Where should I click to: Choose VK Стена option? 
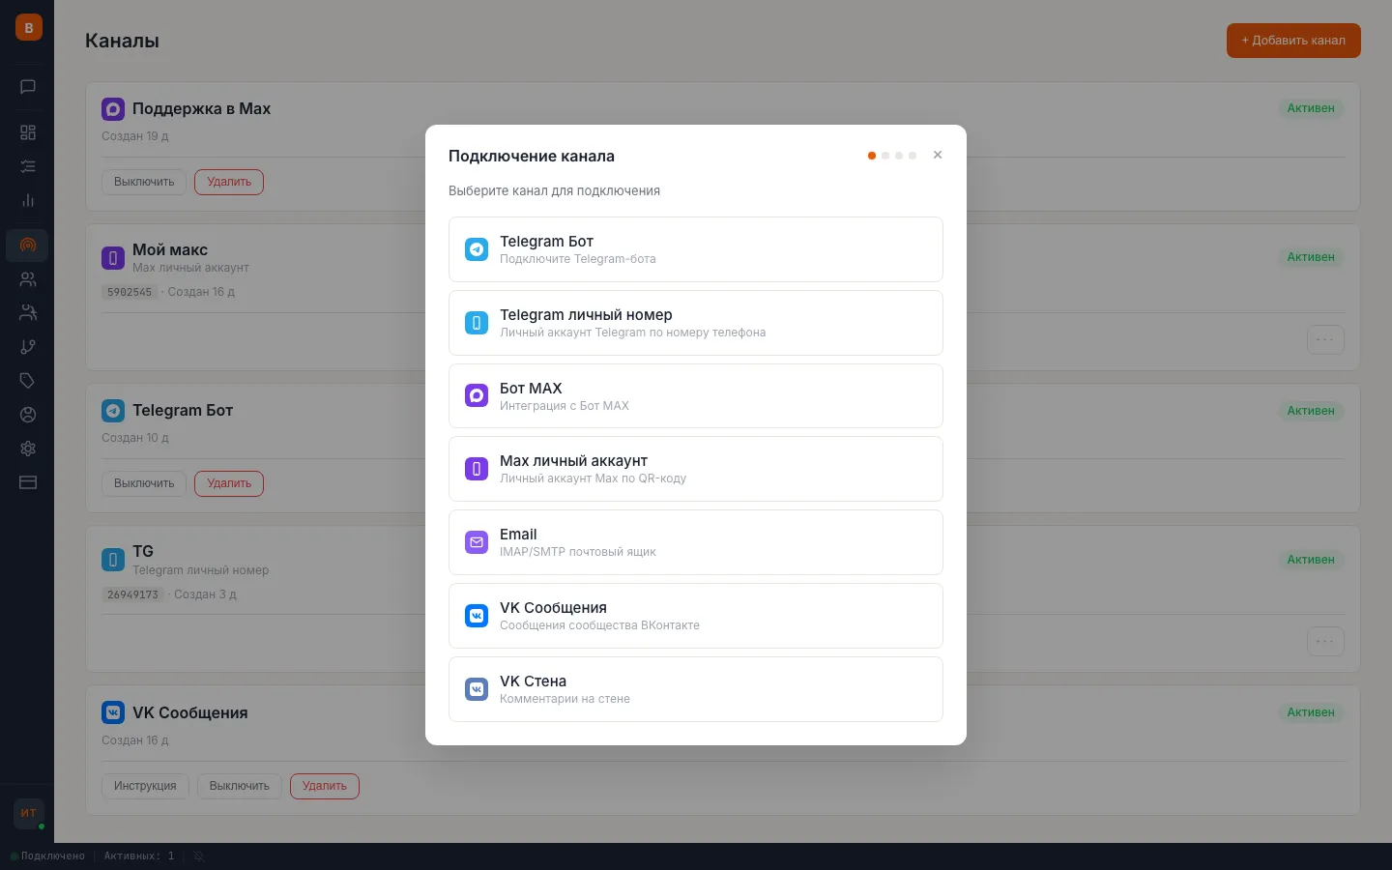coord(696,689)
